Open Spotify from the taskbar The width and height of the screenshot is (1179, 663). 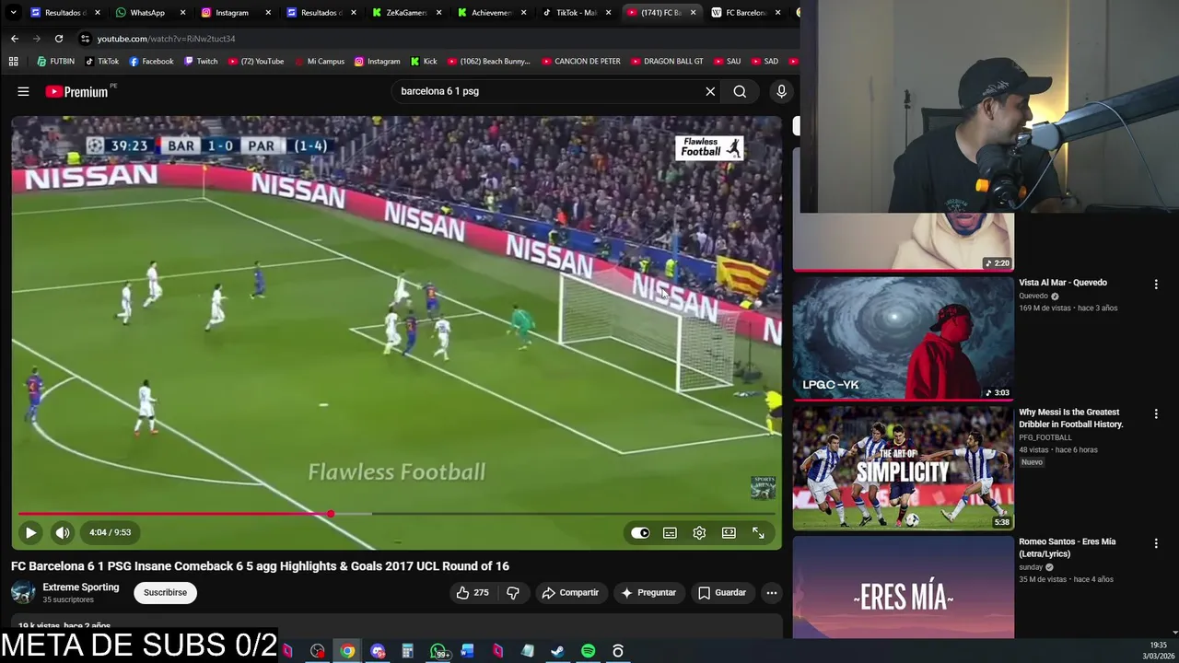click(x=588, y=651)
